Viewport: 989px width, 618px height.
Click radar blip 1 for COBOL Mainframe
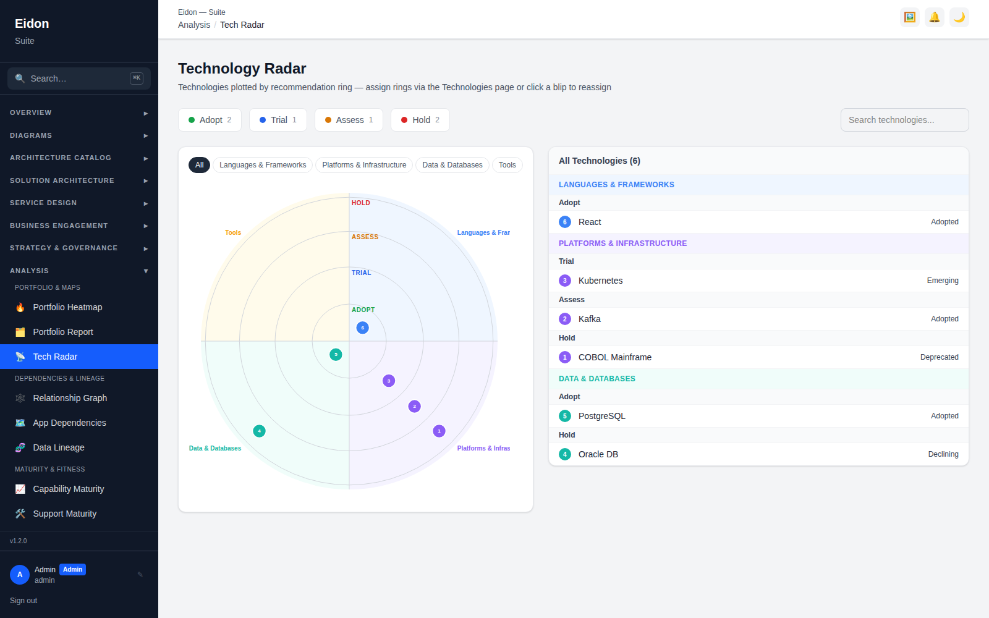pos(439,431)
